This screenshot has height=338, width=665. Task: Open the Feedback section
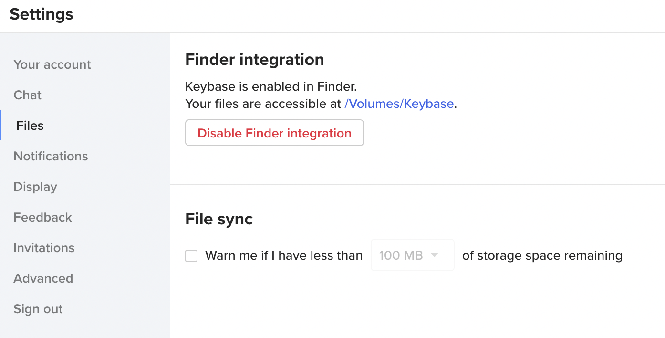click(x=42, y=217)
